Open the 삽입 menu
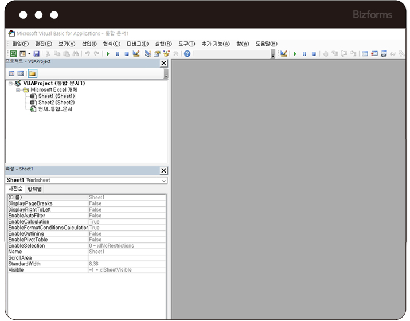 point(89,44)
